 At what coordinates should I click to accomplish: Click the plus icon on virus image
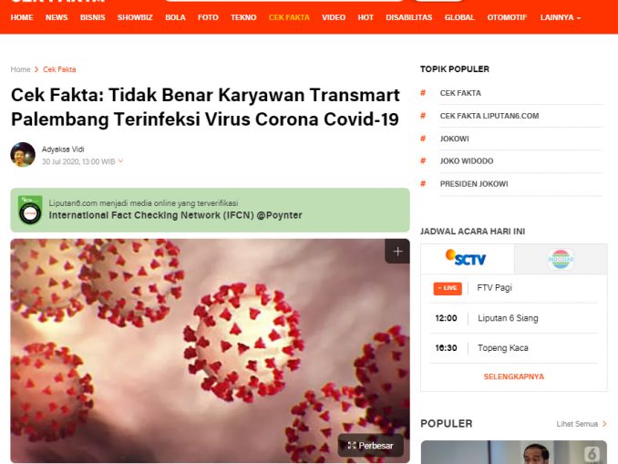(397, 252)
